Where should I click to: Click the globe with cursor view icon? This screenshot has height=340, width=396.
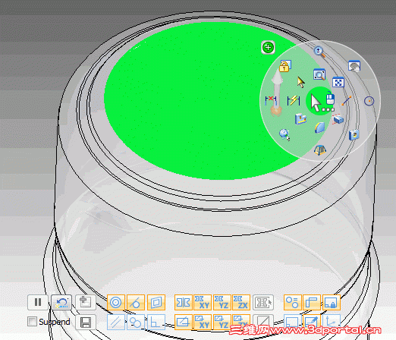click(x=284, y=134)
